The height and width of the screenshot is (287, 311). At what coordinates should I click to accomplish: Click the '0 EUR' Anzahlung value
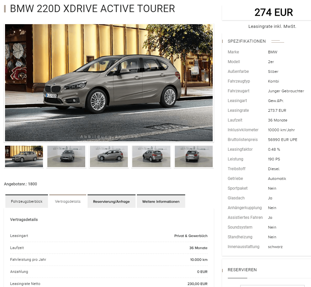(x=202, y=272)
